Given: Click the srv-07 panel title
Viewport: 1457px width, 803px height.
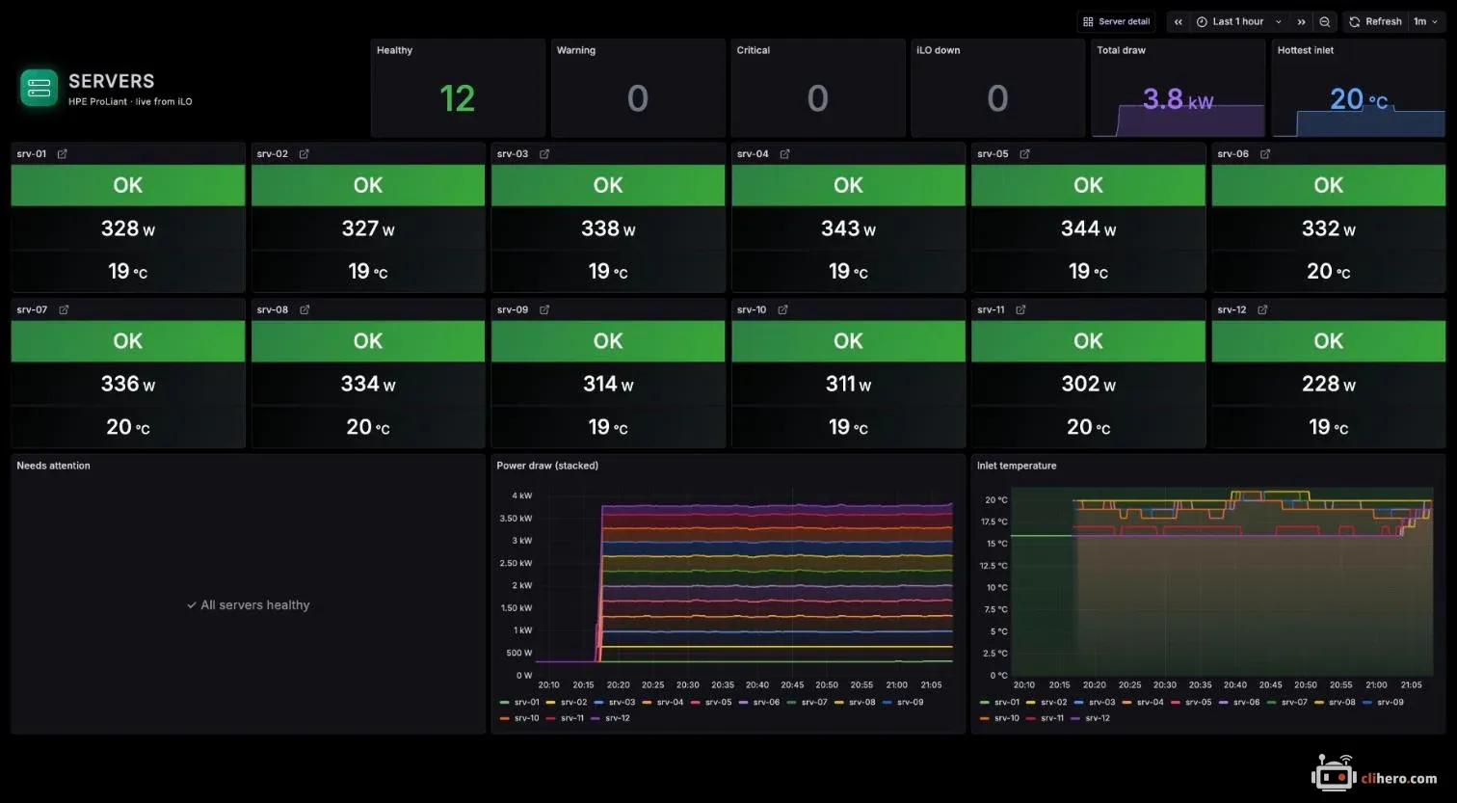Looking at the screenshot, I should (32, 309).
